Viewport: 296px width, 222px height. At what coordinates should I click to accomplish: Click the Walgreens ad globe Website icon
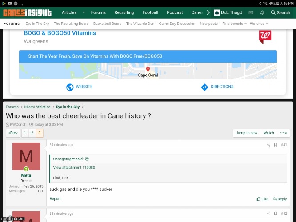pos(70,87)
